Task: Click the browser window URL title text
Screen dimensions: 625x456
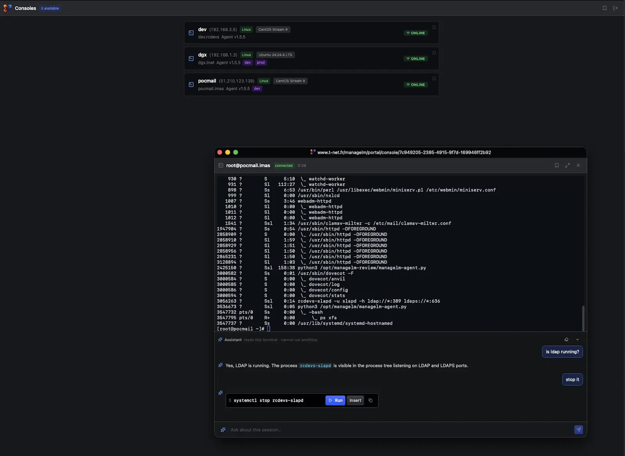Action: click(404, 152)
